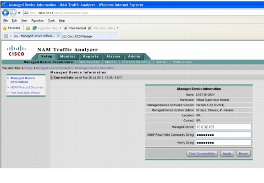Select the Alarms main tab

113,56
